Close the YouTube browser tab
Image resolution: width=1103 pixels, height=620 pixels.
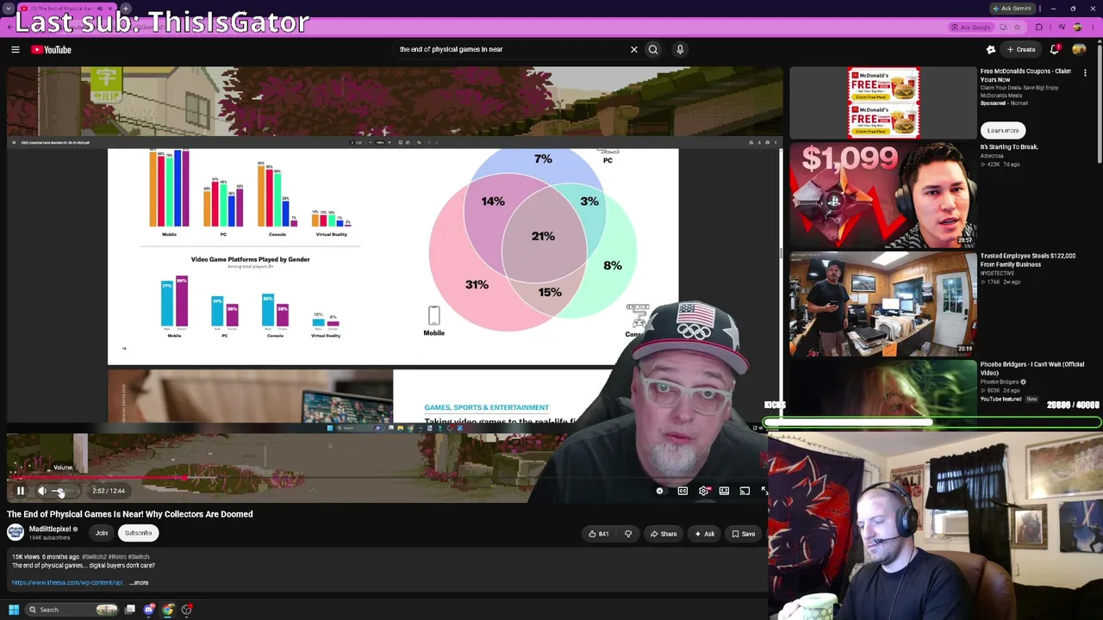[110, 9]
